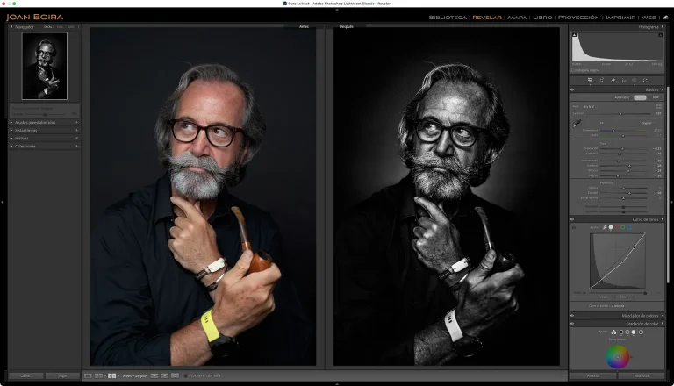Collapse the Navegador panel
This screenshot has width=674, height=386.
(11, 26)
